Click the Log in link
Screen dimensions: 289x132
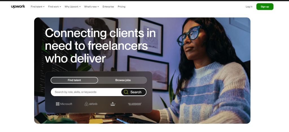pyautogui.click(x=249, y=7)
